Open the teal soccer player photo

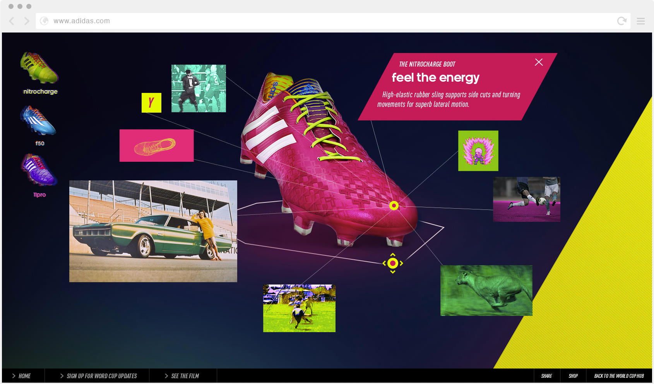pyautogui.click(x=199, y=88)
